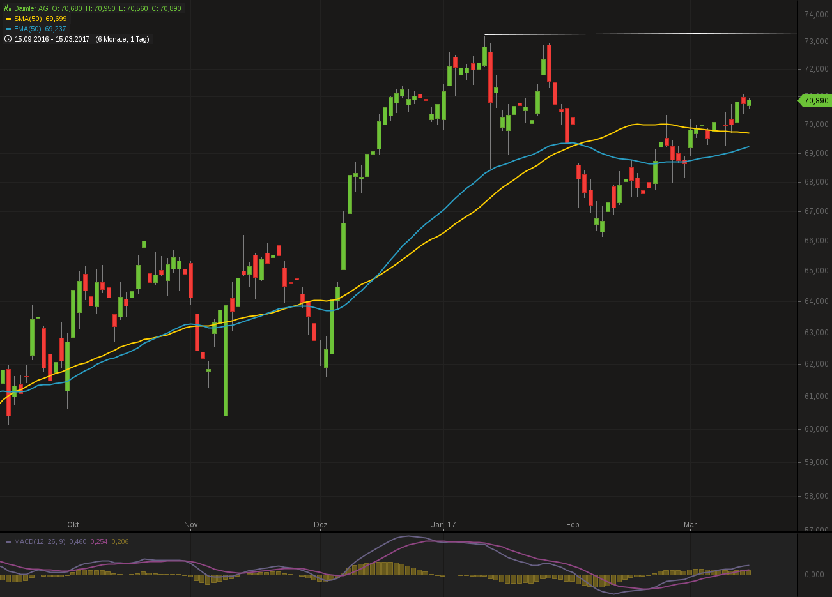Click the 60,000 price axis label
This screenshot has height=597, width=832.
coord(817,429)
